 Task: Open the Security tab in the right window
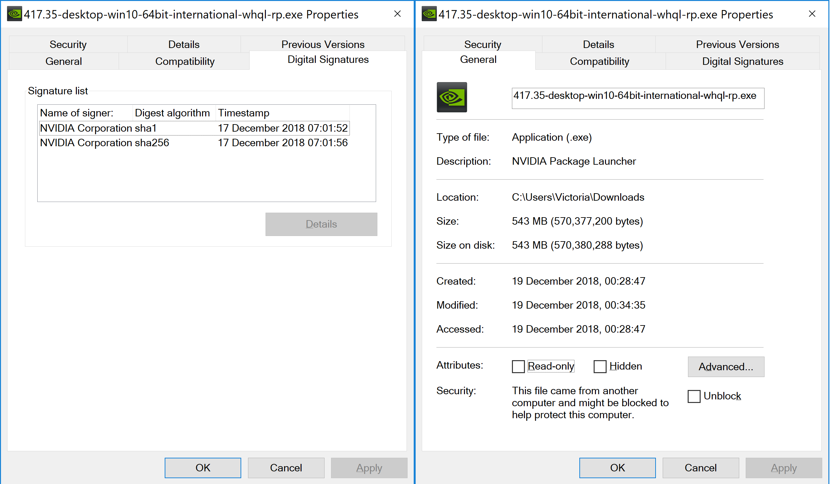point(483,44)
